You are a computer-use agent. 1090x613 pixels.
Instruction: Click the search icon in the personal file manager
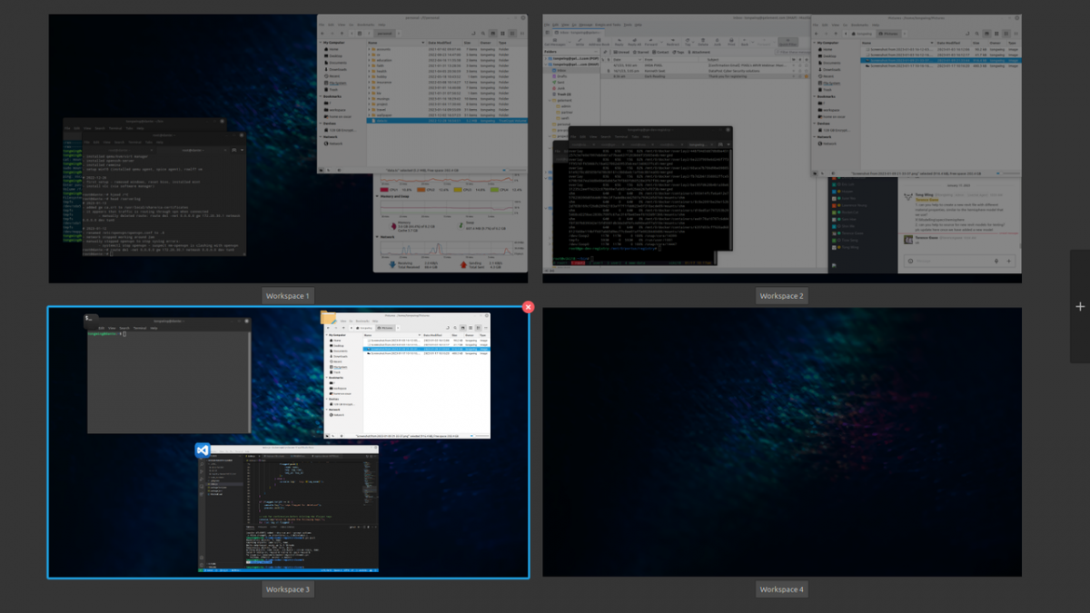click(x=483, y=34)
